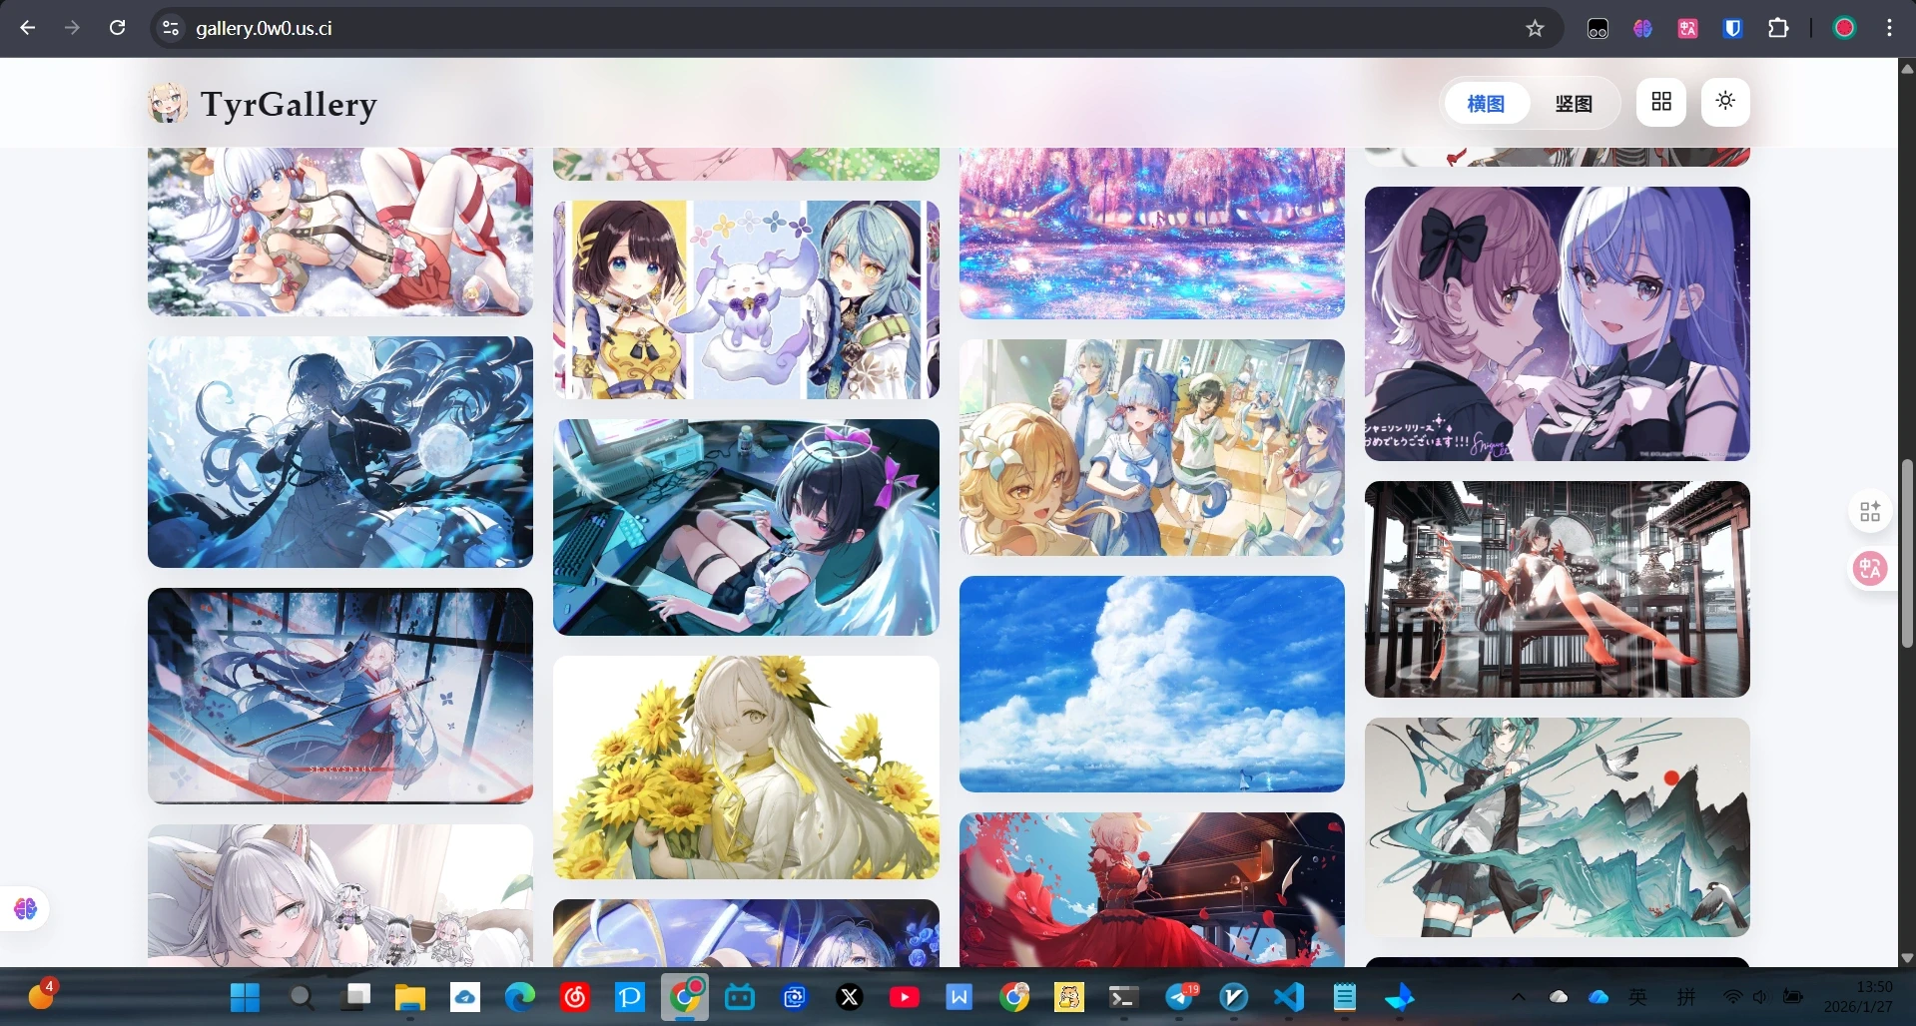Open browser profile avatar
This screenshot has width=1916, height=1026.
pyautogui.click(x=1844, y=28)
